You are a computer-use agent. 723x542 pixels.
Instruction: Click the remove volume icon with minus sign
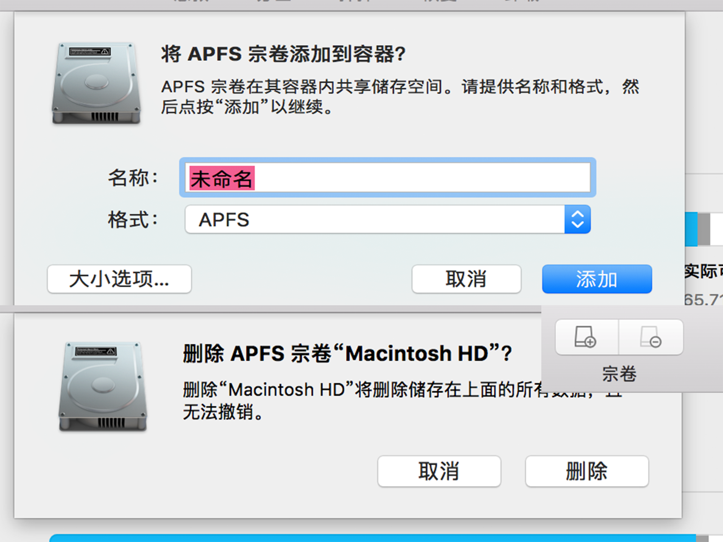(x=651, y=337)
